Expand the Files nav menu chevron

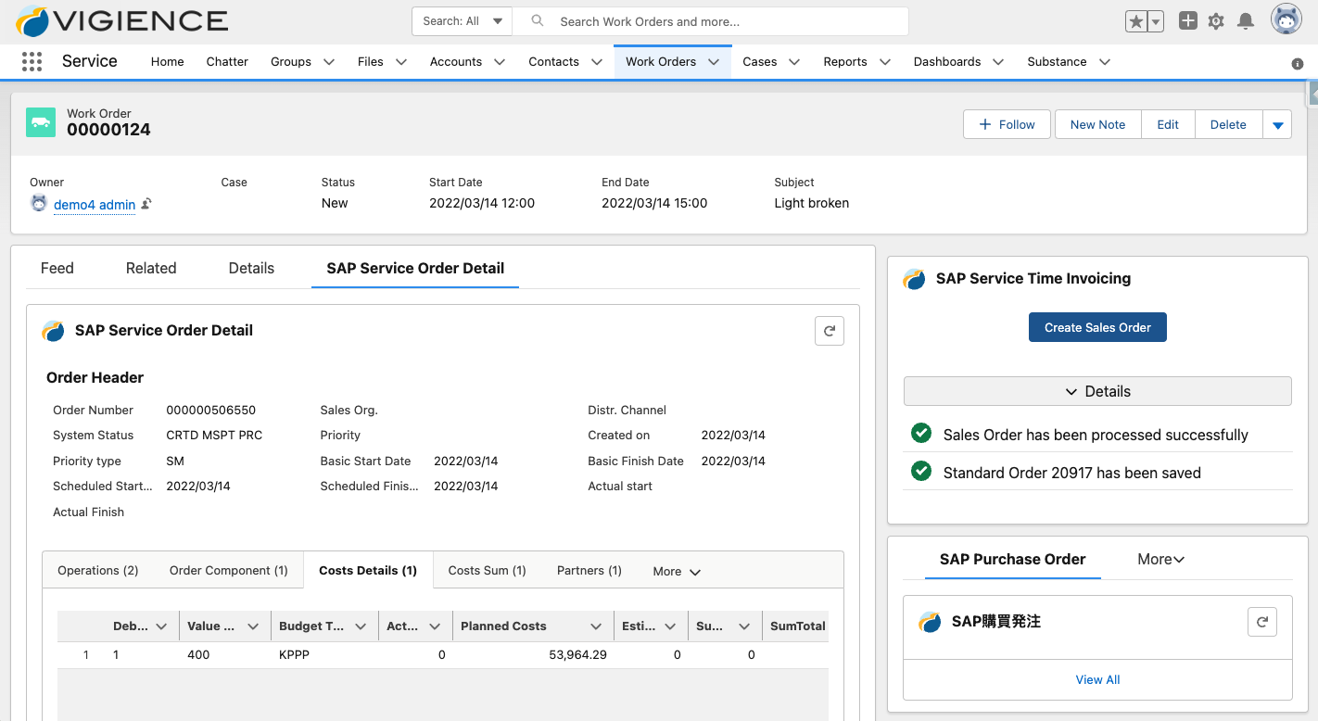point(401,62)
